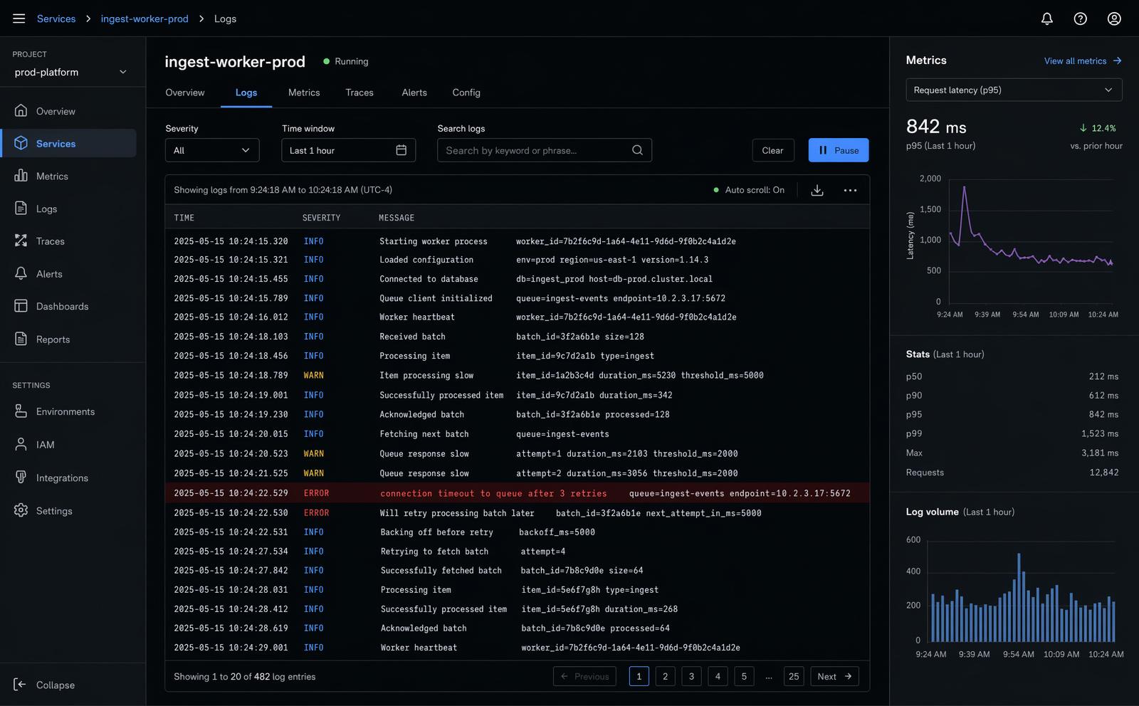Download logs using the download icon
Viewport: 1139px width, 706px height.
coord(817,190)
